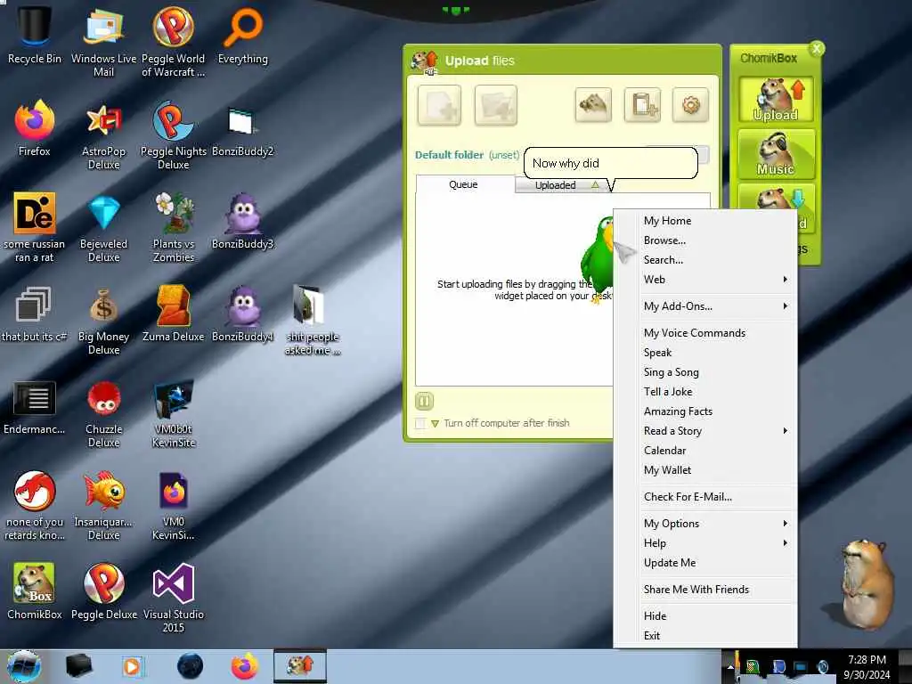Open VM0b0t KevinSite desktop icon

174,413
